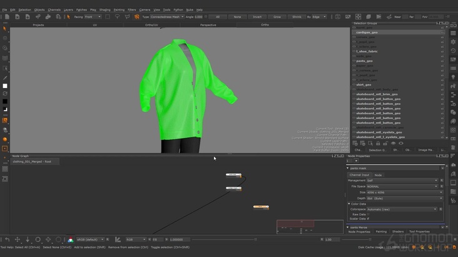Screen dimensions: 458x257
Task: Toggle visibility eye of shirt_geo
Action: click(354, 85)
